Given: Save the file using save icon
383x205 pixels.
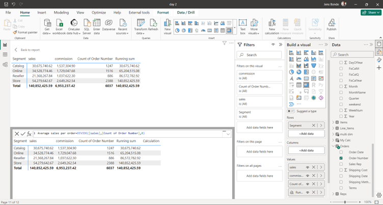Looking at the screenshot, I should point(6,5).
